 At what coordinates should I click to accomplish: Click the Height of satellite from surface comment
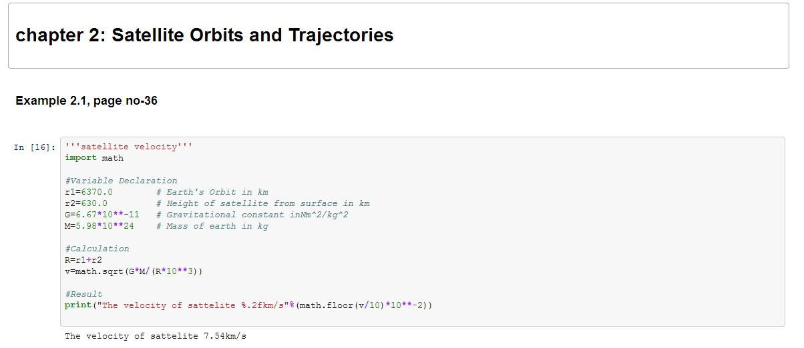point(263,203)
